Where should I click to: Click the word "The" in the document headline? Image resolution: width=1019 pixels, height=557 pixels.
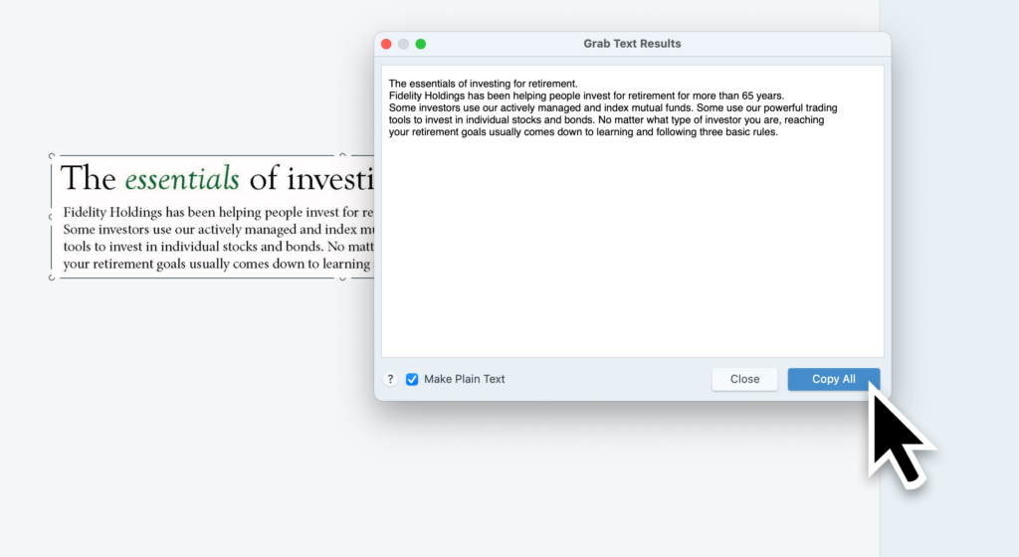[x=89, y=179]
